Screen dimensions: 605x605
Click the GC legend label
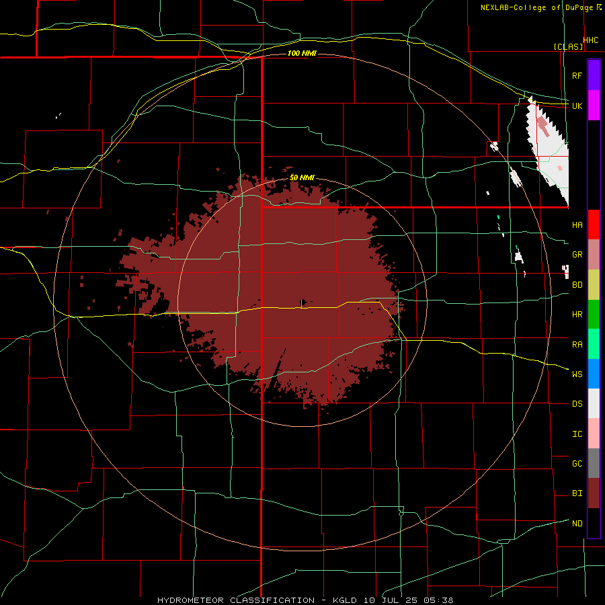[577, 463]
